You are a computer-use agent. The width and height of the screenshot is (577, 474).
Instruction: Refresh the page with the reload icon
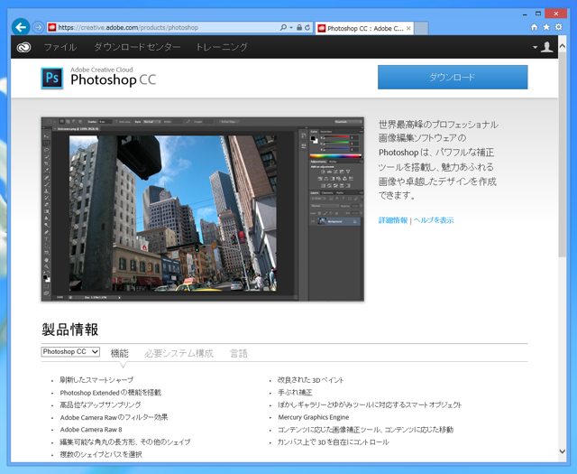307,27
